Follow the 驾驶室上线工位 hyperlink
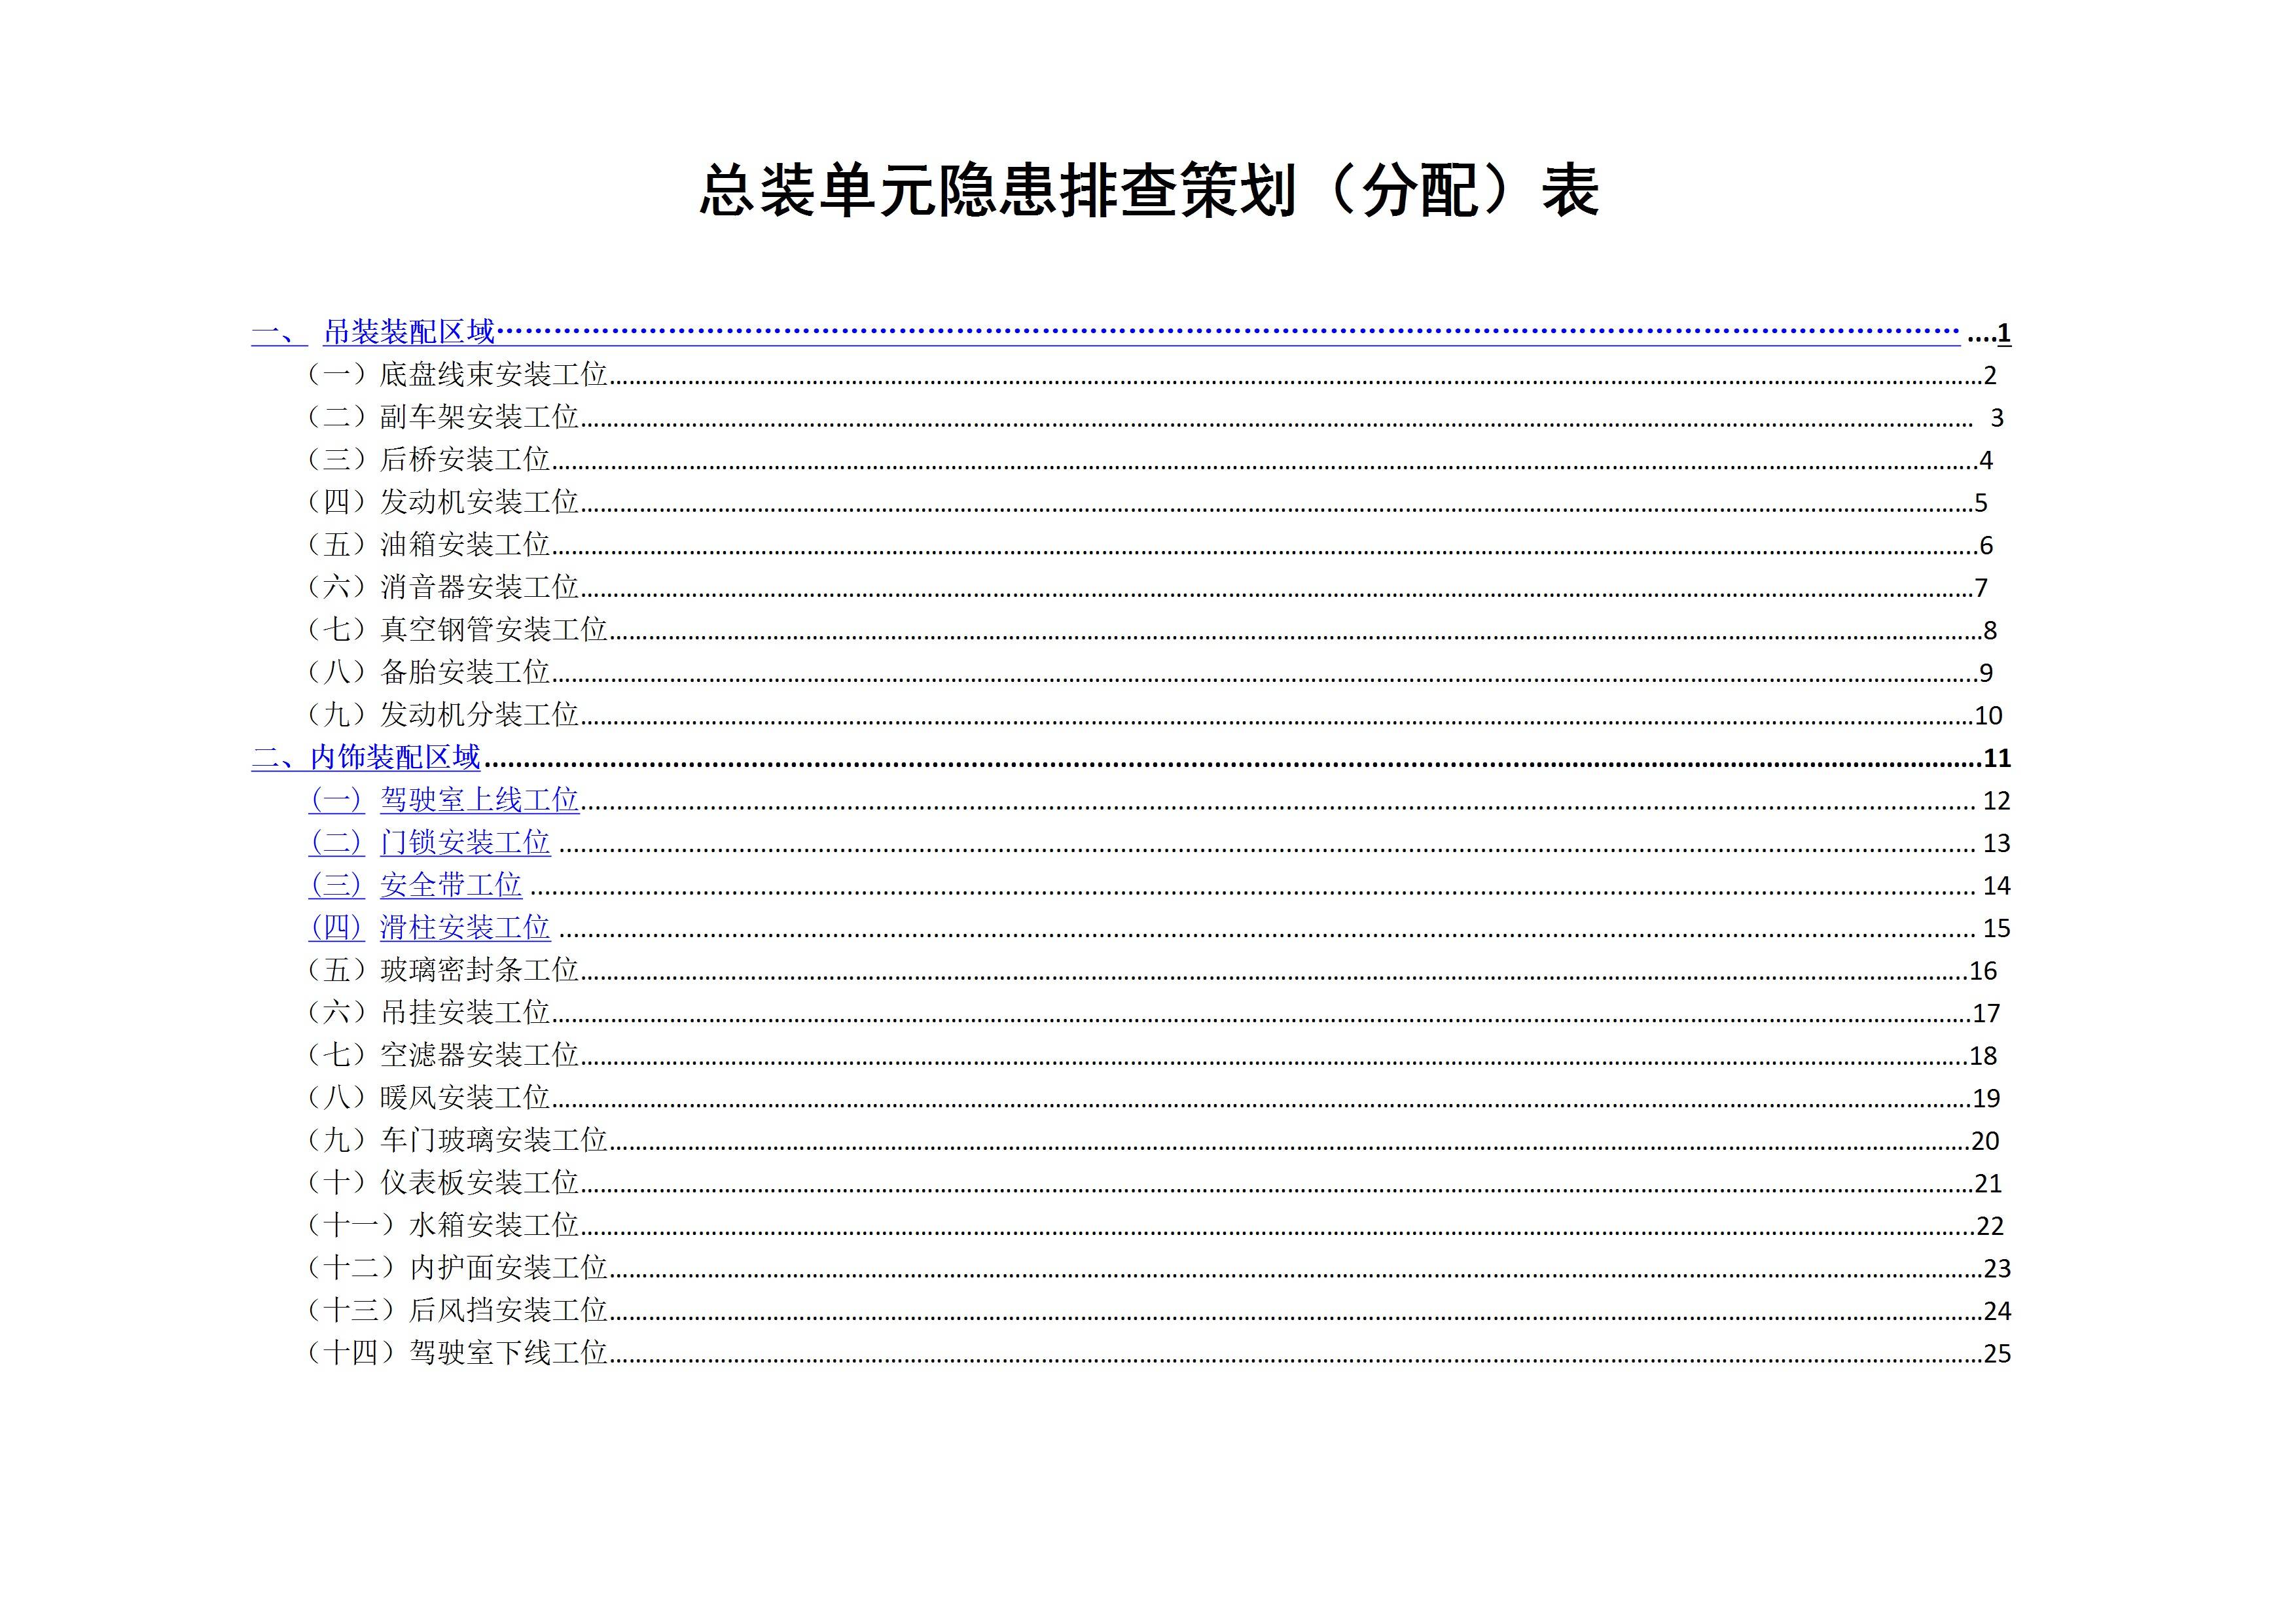Viewport: 2296px width, 1623px height. (x=479, y=800)
